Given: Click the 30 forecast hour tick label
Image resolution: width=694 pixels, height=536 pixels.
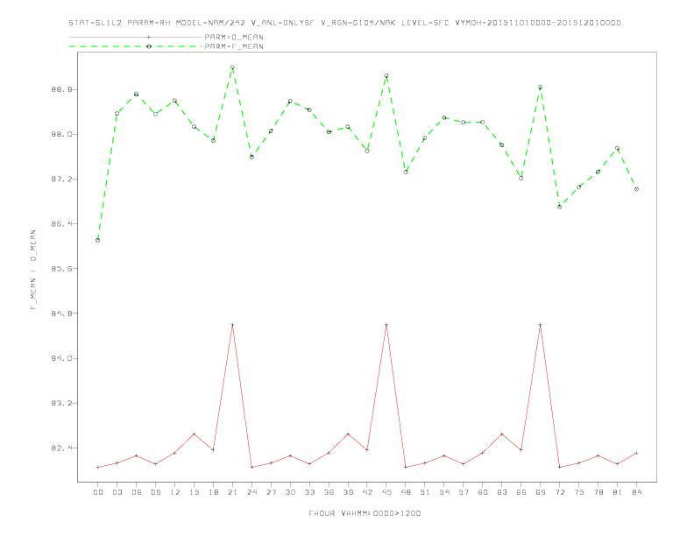Looking at the screenshot, I should coord(290,492).
